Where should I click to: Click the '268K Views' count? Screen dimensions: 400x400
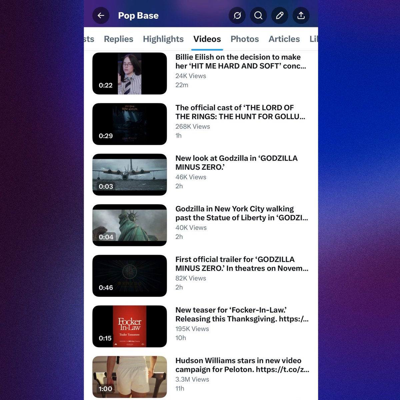193,127
